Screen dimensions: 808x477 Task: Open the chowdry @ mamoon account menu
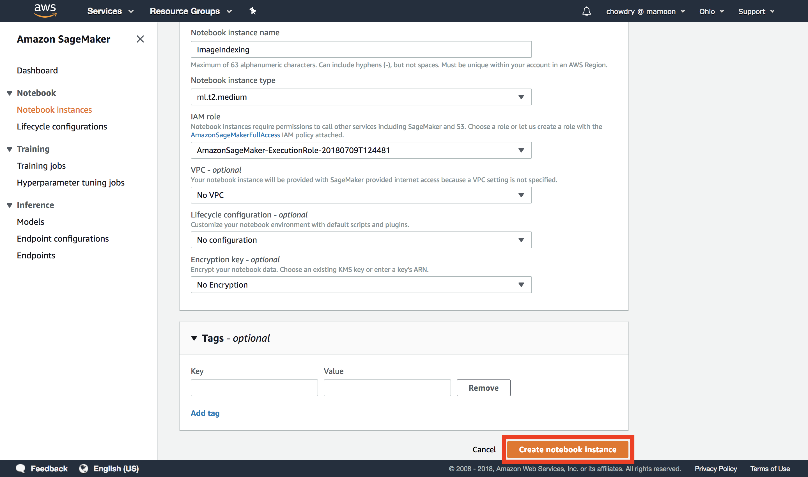645,11
